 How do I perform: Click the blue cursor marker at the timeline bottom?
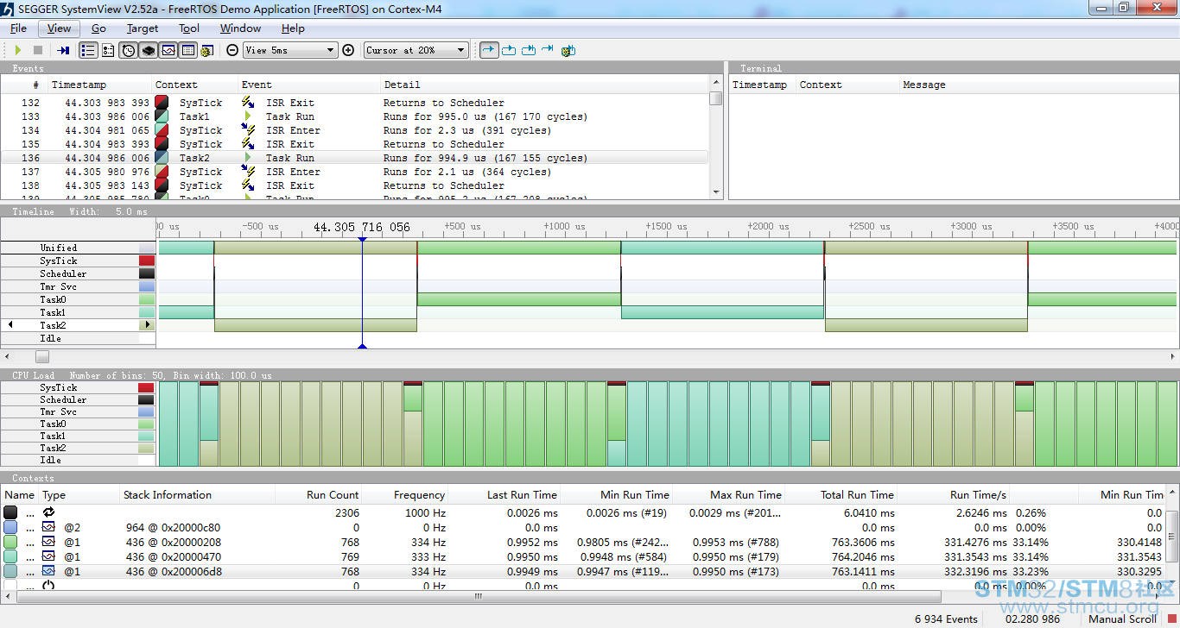(362, 346)
